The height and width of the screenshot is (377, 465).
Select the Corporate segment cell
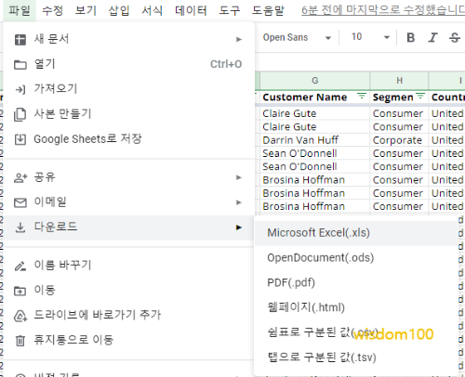tap(399, 140)
